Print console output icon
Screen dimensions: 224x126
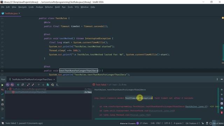(222, 108)
